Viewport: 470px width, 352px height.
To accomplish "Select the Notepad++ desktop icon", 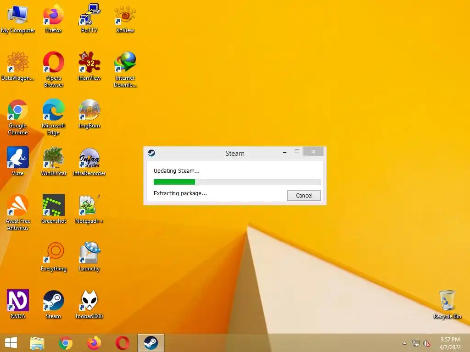I will (x=89, y=209).
